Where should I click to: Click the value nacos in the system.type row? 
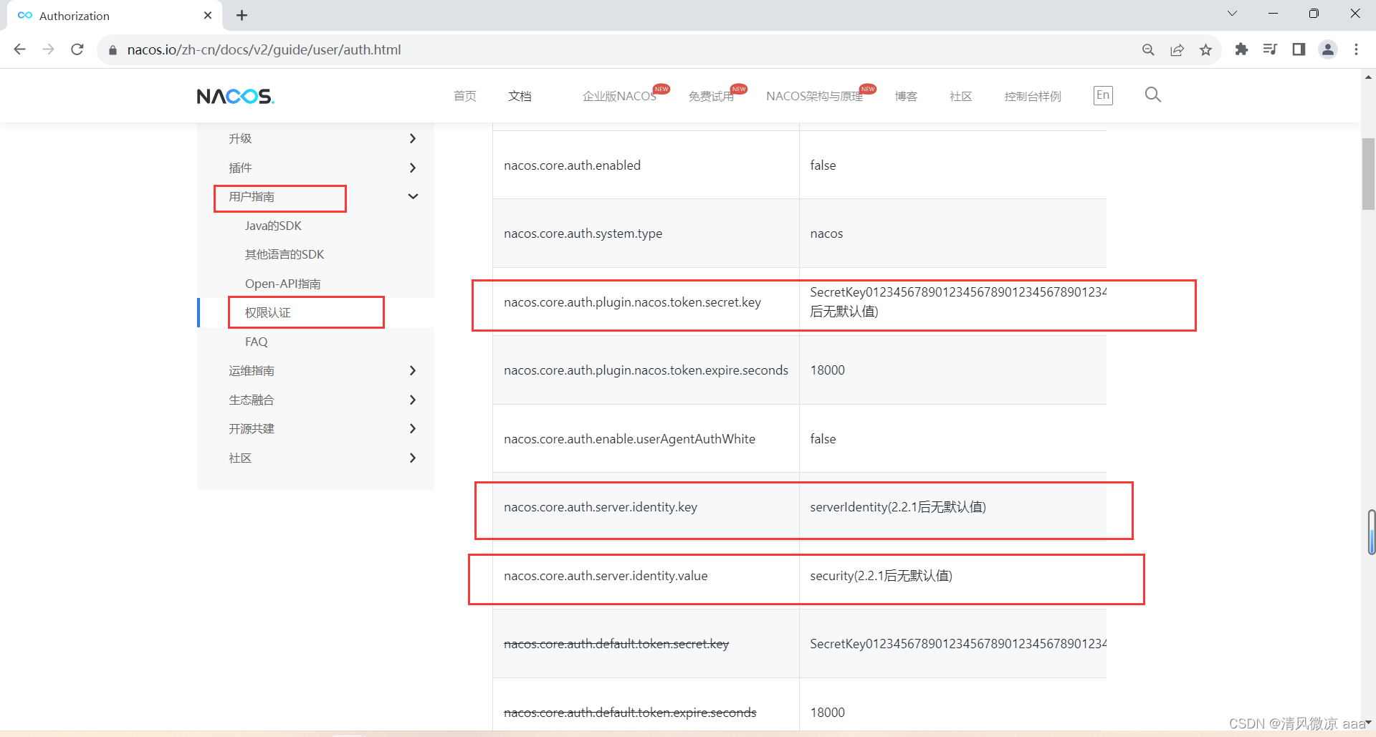[826, 233]
